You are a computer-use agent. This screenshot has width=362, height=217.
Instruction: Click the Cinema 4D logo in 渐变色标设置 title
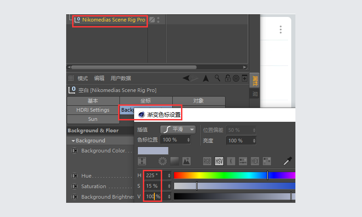tap(141, 114)
